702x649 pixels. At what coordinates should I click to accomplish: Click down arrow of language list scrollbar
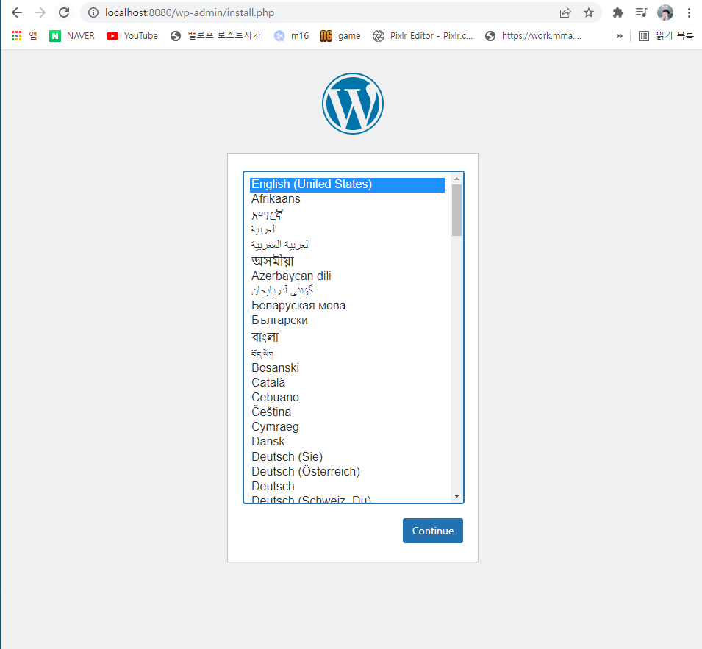point(456,496)
